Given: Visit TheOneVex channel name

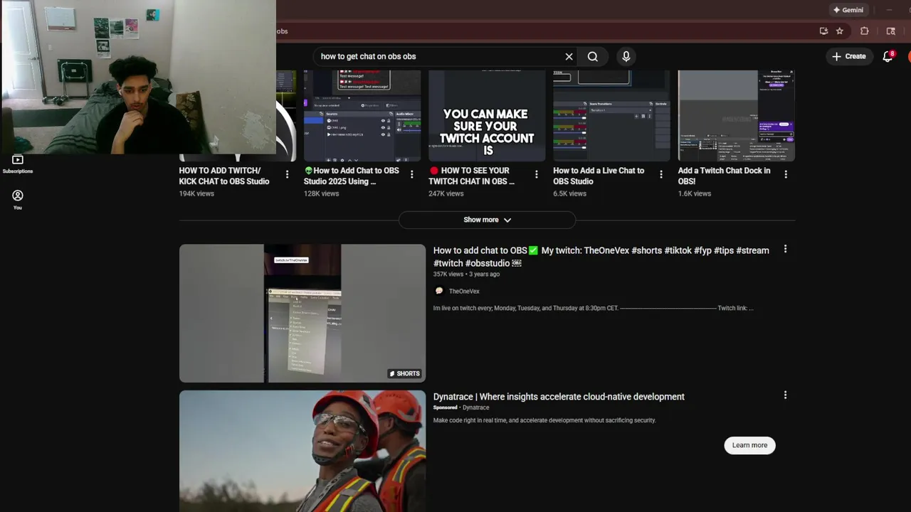Looking at the screenshot, I should point(464,291).
